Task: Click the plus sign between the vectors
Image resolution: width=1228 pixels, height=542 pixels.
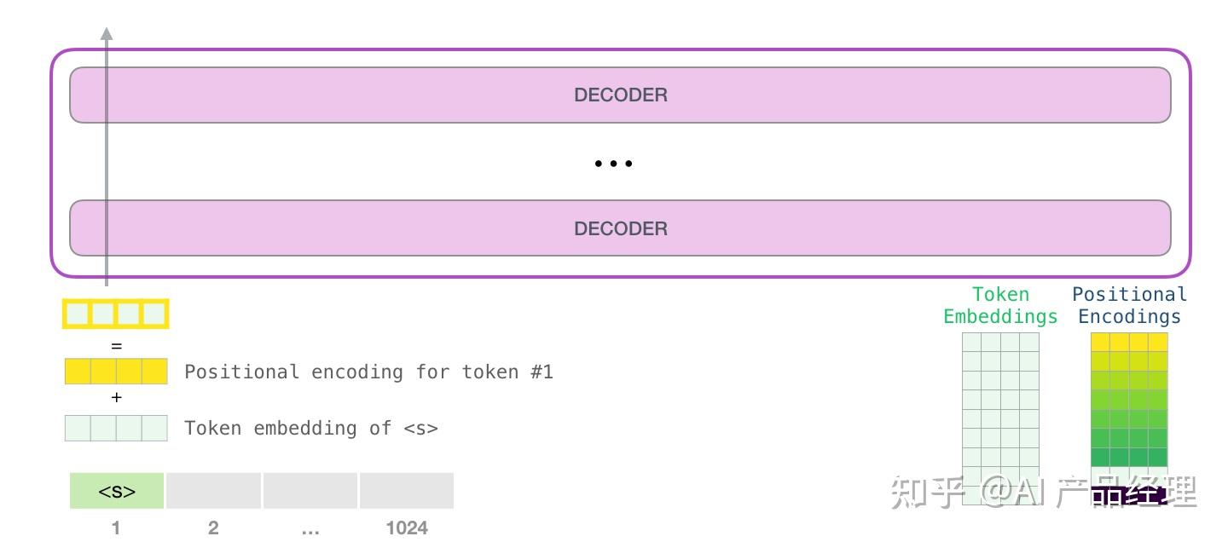Action: [x=117, y=398]
